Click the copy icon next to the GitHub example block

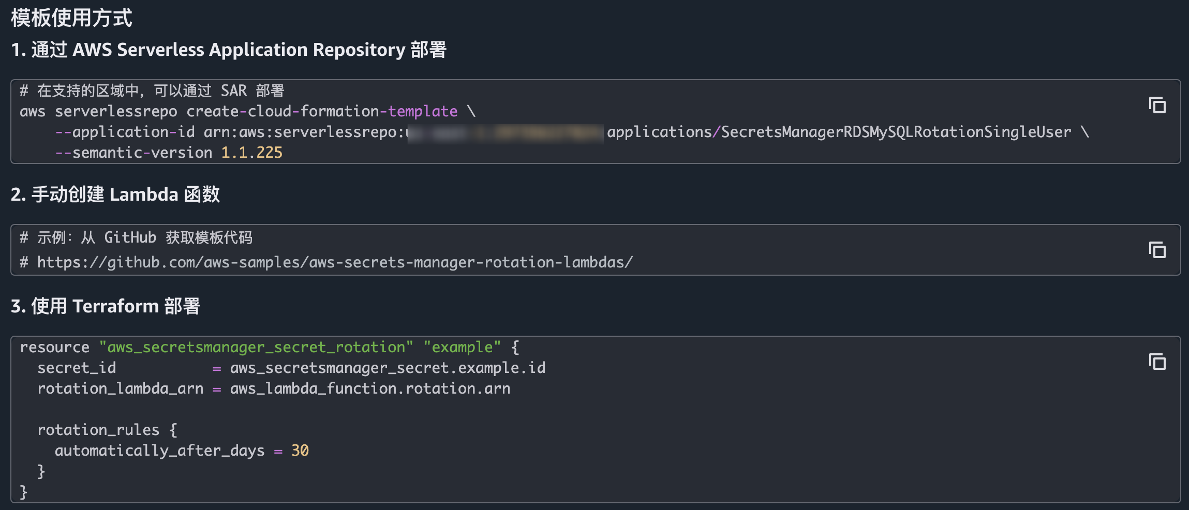coord(1157,250)
